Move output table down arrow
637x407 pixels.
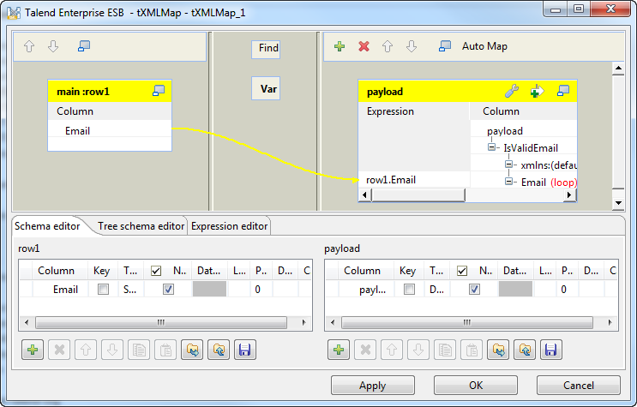412,46
